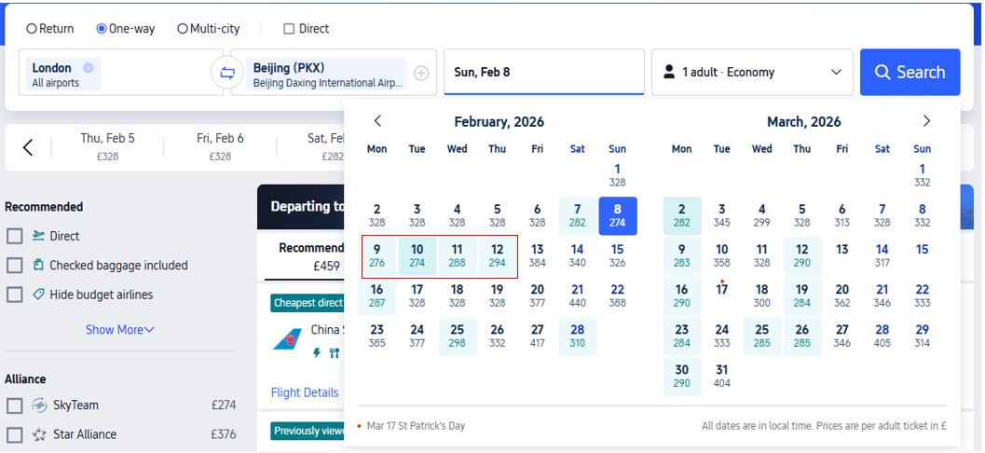Viewport: 985px width, 453px height.
Task: Select February 10 in the calendar
Action: (417, 255)
